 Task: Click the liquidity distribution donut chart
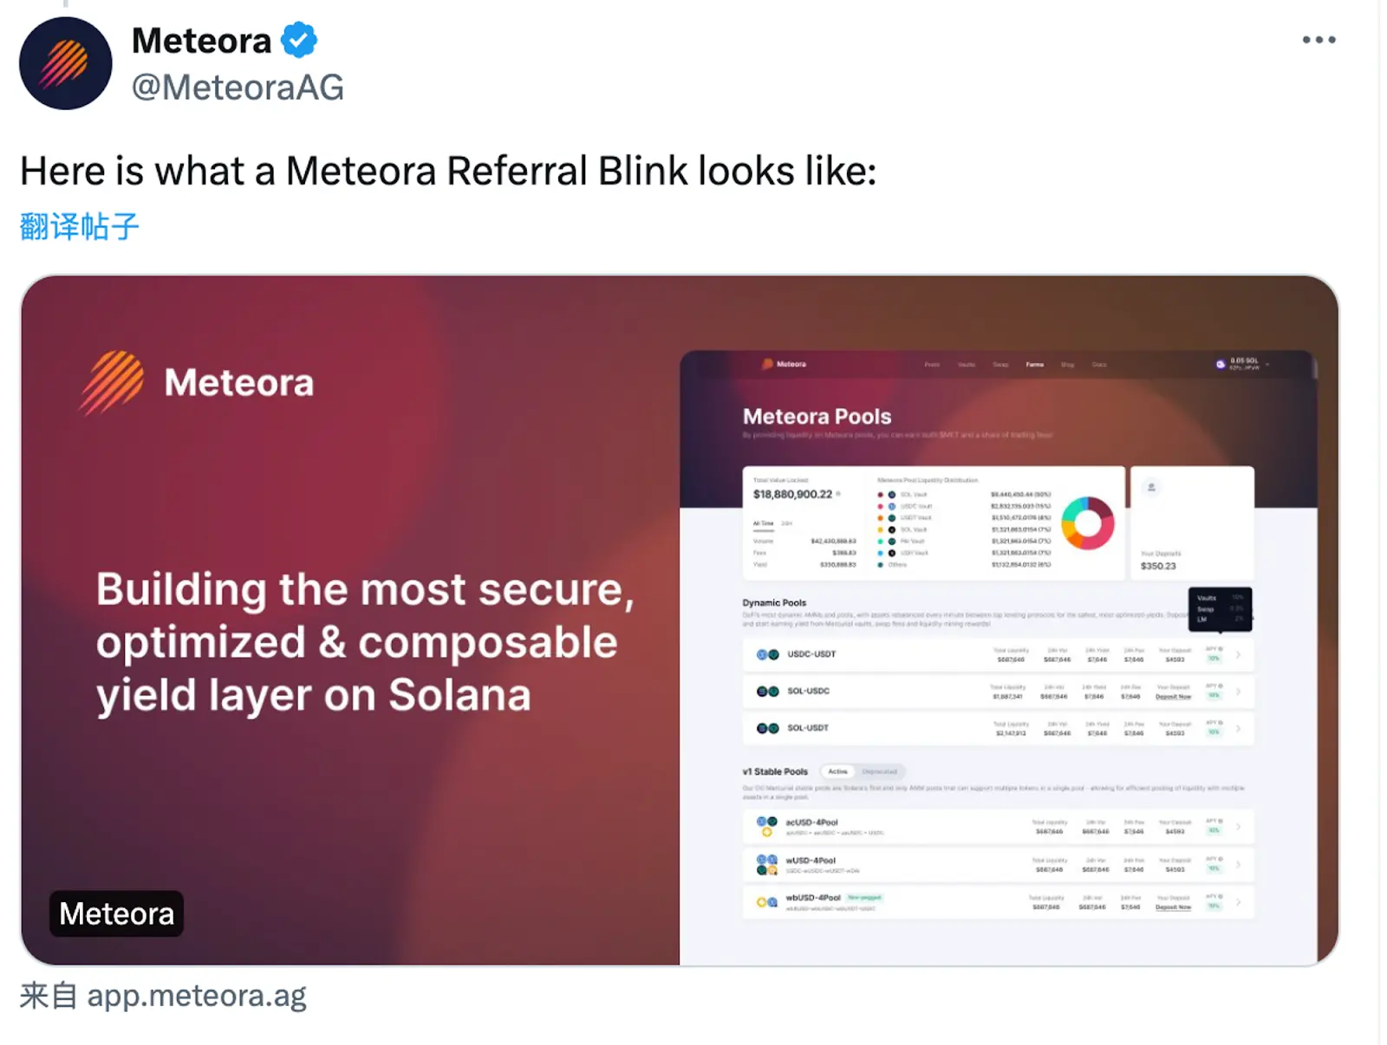(x=1087, y=523)
